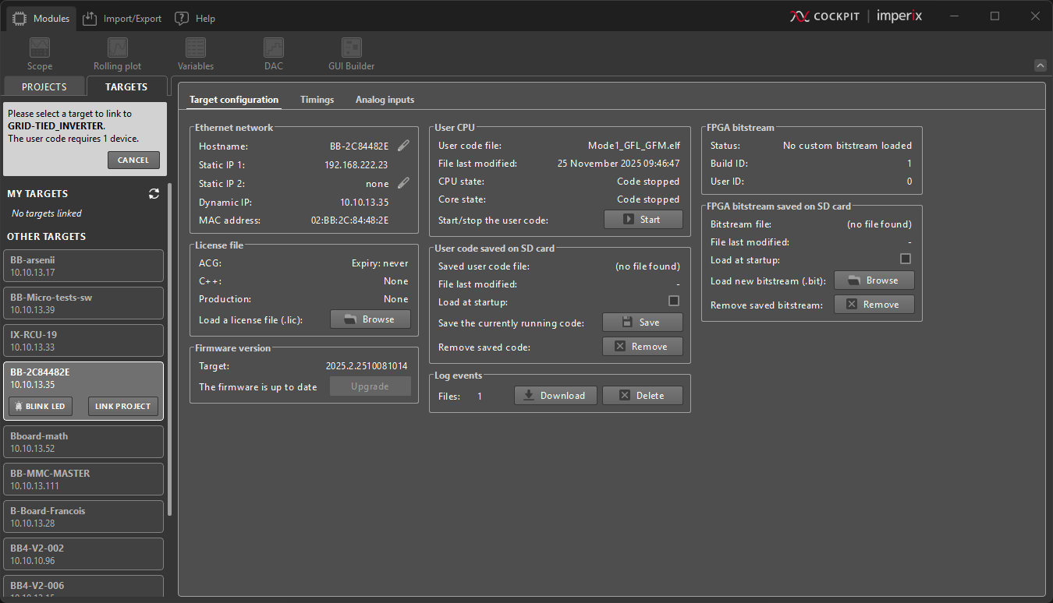The width and height of the screenshot is (1053, 603).
Task: Edit Static IP 2 with pencil icon
Action: [403, 183]
